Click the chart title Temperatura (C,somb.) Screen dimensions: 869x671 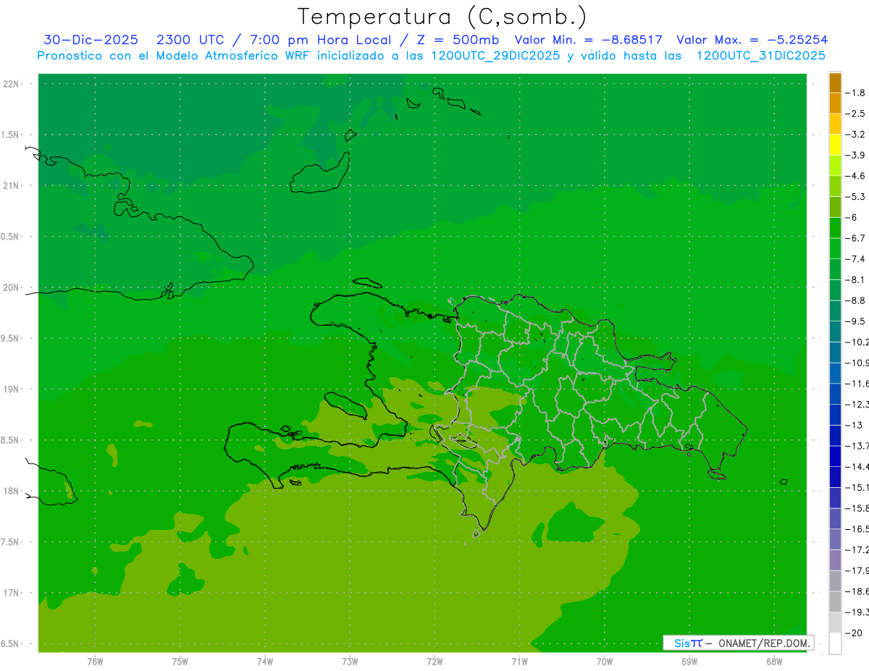pyautogui.click(x=442, y=17)
